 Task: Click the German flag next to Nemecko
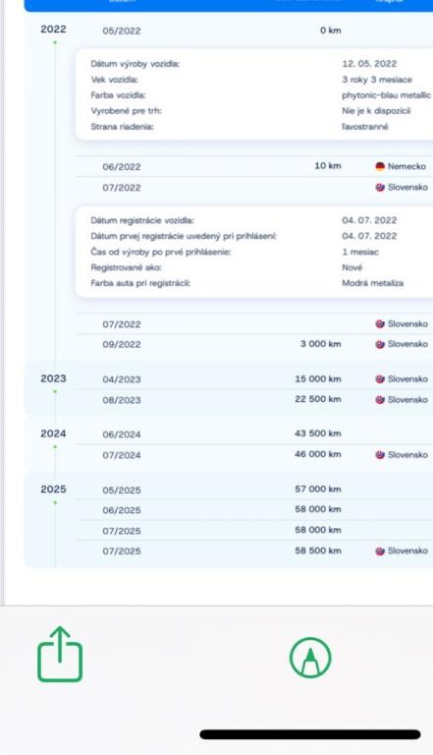(x=380, y=166)
